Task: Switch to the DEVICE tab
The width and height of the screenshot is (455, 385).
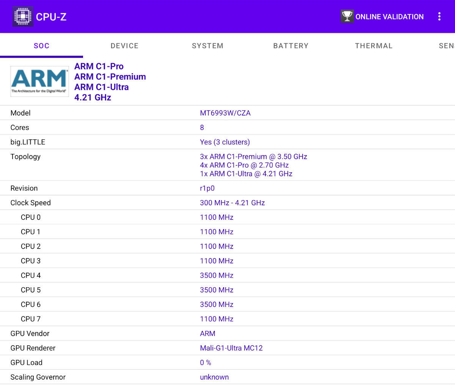Action: tap(124, 46)
